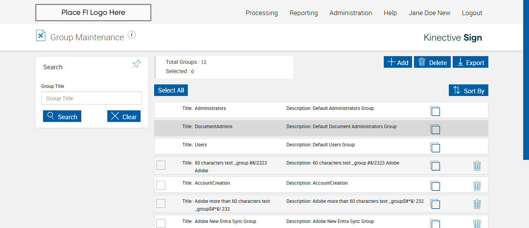Screen dimensions: 529x228
Task: Open the Sort By dropdown
Action: pos(469,91)
